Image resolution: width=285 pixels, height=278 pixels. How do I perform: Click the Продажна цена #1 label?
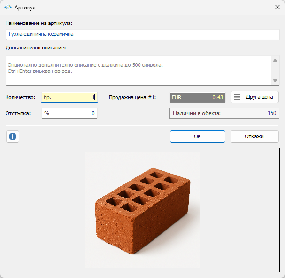(132, 97)
